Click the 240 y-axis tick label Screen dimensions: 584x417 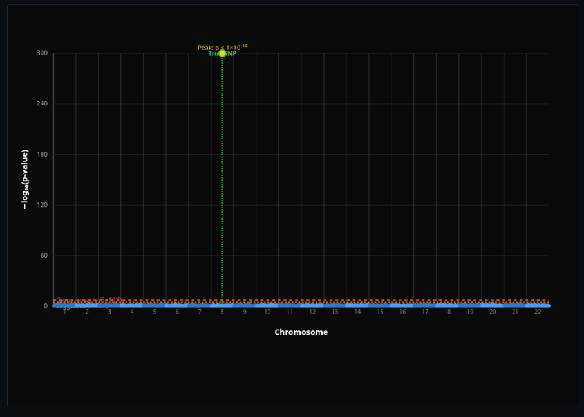pyautogui.click(x=42, y=103)
